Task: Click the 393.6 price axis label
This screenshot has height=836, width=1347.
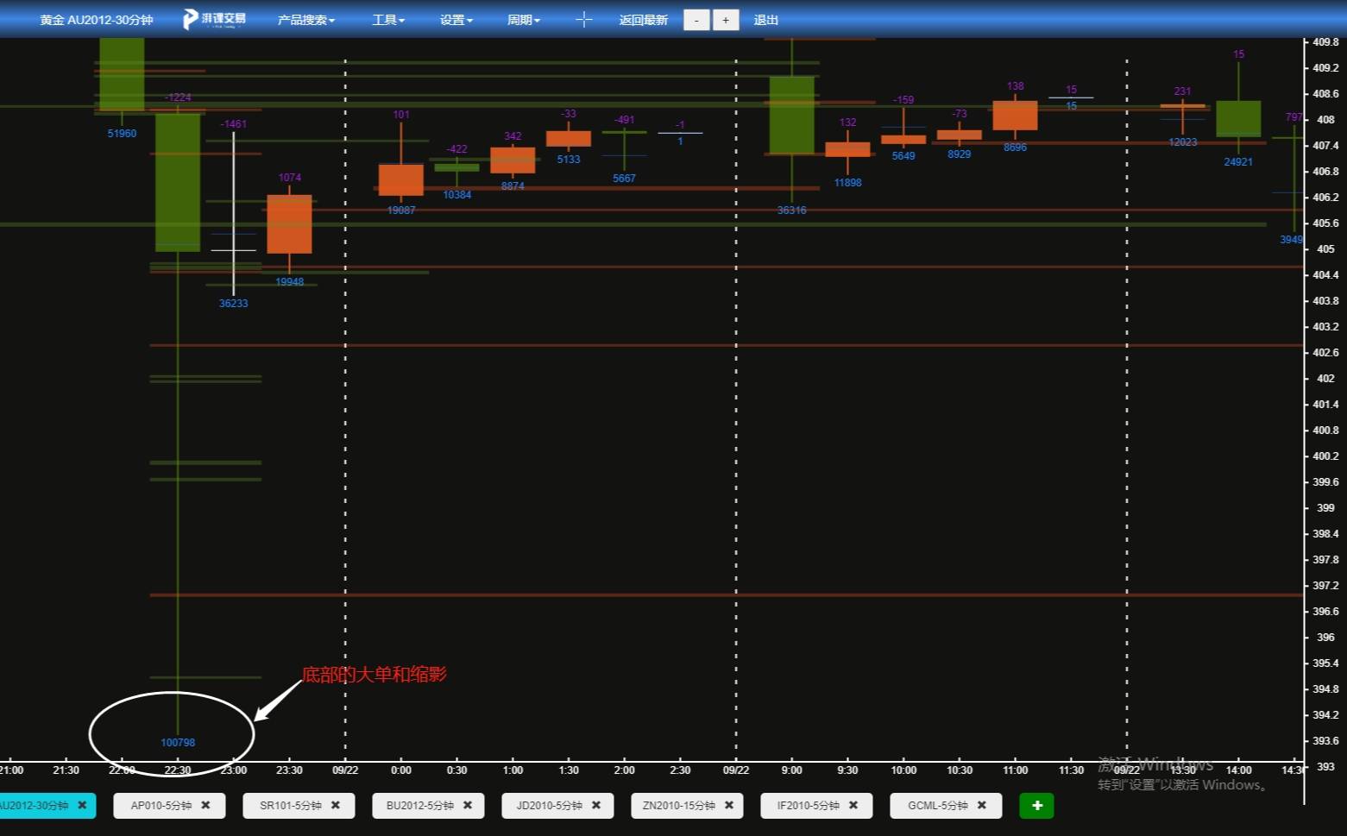Action: point(1325,741)
